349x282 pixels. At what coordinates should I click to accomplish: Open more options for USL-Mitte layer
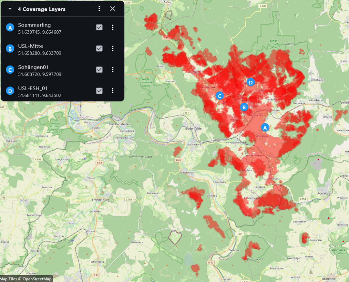point(112,49)
